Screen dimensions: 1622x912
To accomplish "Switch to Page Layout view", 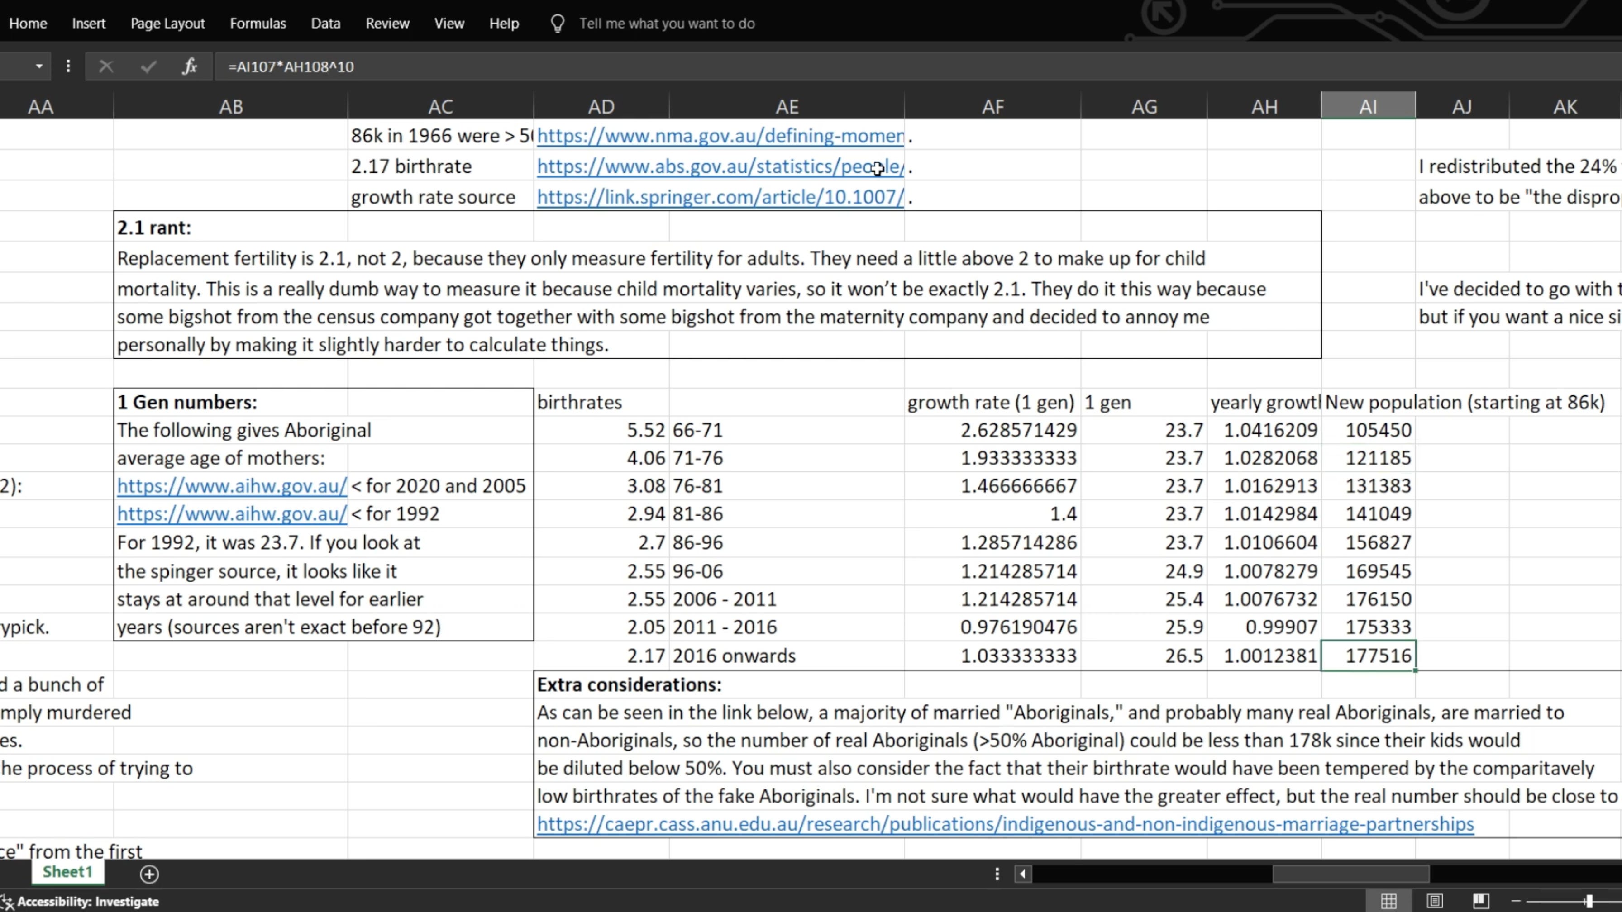I will click(x=1435, y=901).
